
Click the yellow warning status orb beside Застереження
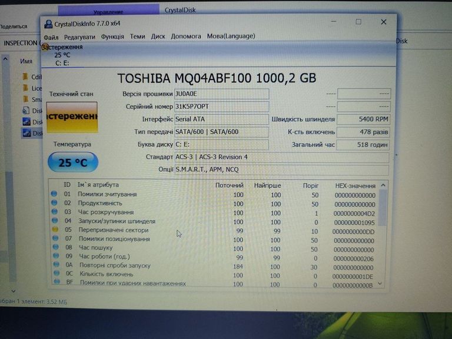pyautogui.click(x=44, y=47)
